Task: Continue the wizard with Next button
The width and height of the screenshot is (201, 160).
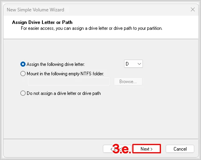Action: (146, 149)
